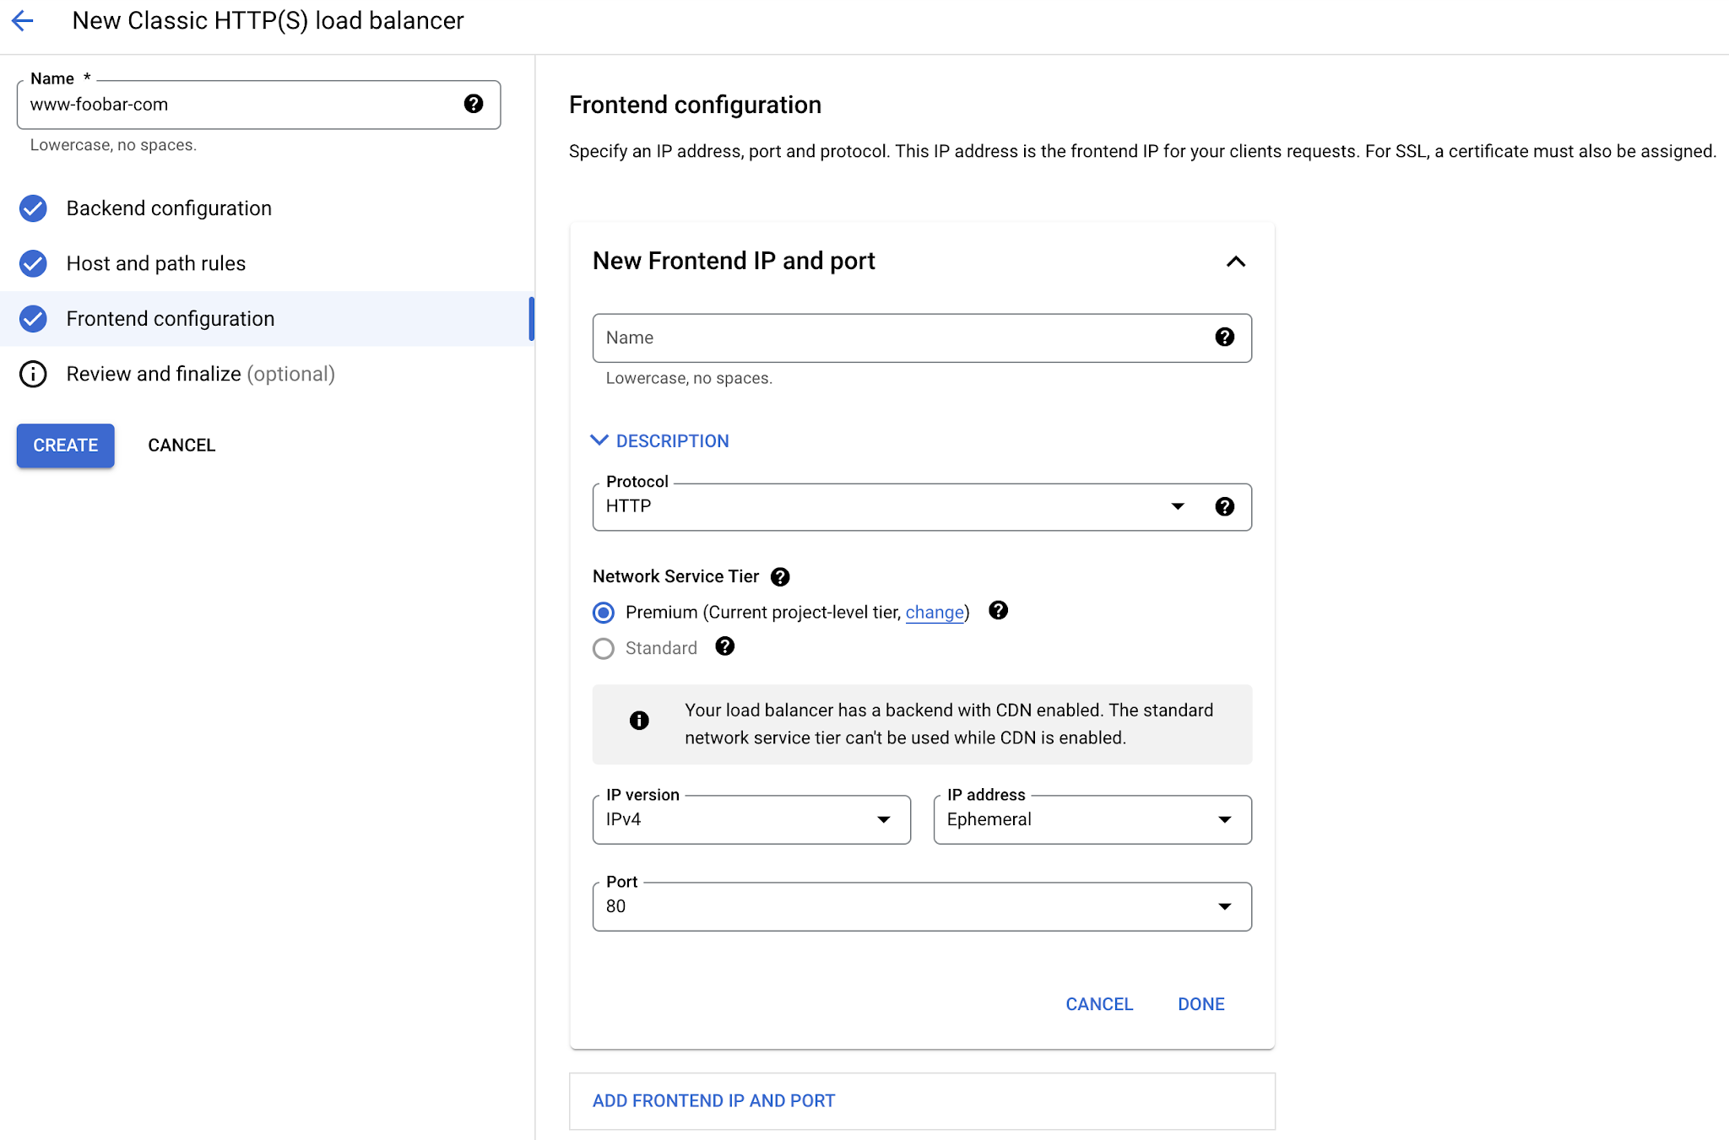This screenshot has width=1729, height=1140.
Task: Click CDN enabled notice text
Action: click(x=949, y=724)
